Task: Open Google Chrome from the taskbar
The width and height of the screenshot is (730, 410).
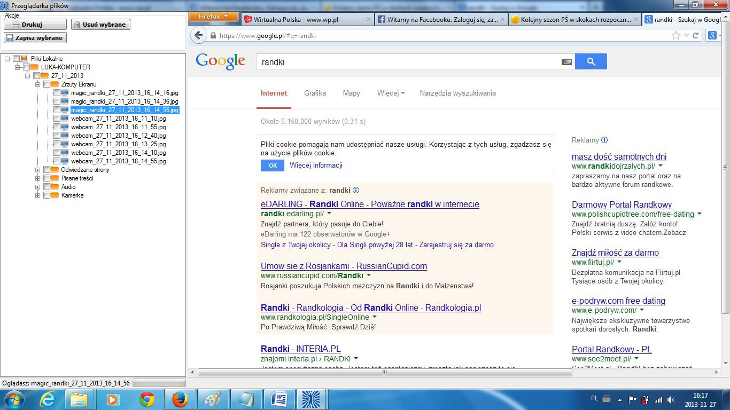Action: 146,399
